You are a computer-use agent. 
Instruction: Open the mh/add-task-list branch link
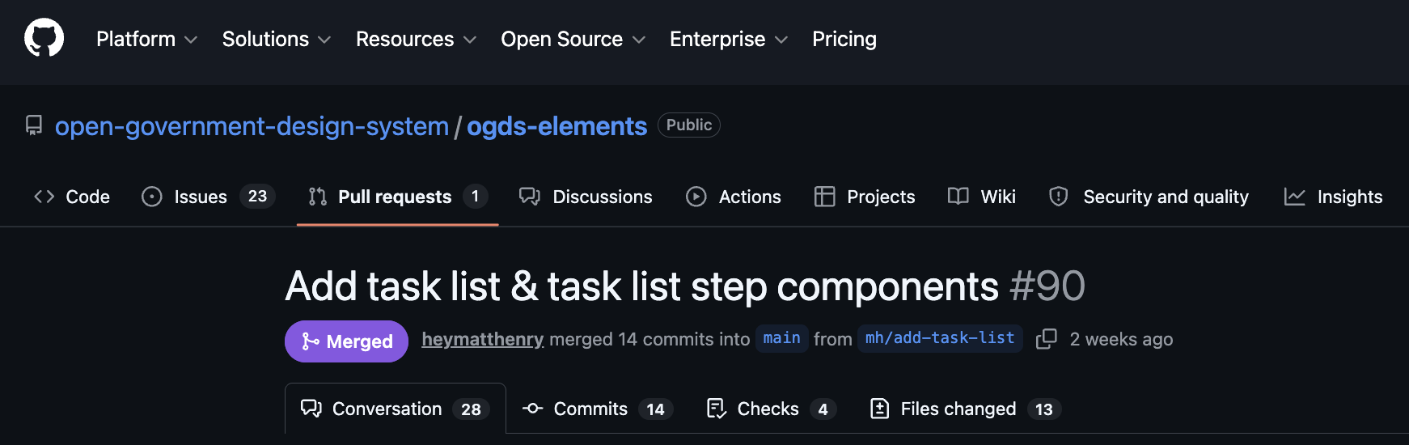[x=940, y=338]
